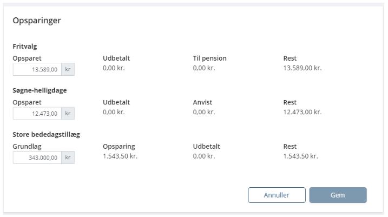Image resolution: width=388 pixels, height=217 pixels.
Task: Click the Søgne-helligdage section heading
Action: pyautogui.click(x=40, y=90)
